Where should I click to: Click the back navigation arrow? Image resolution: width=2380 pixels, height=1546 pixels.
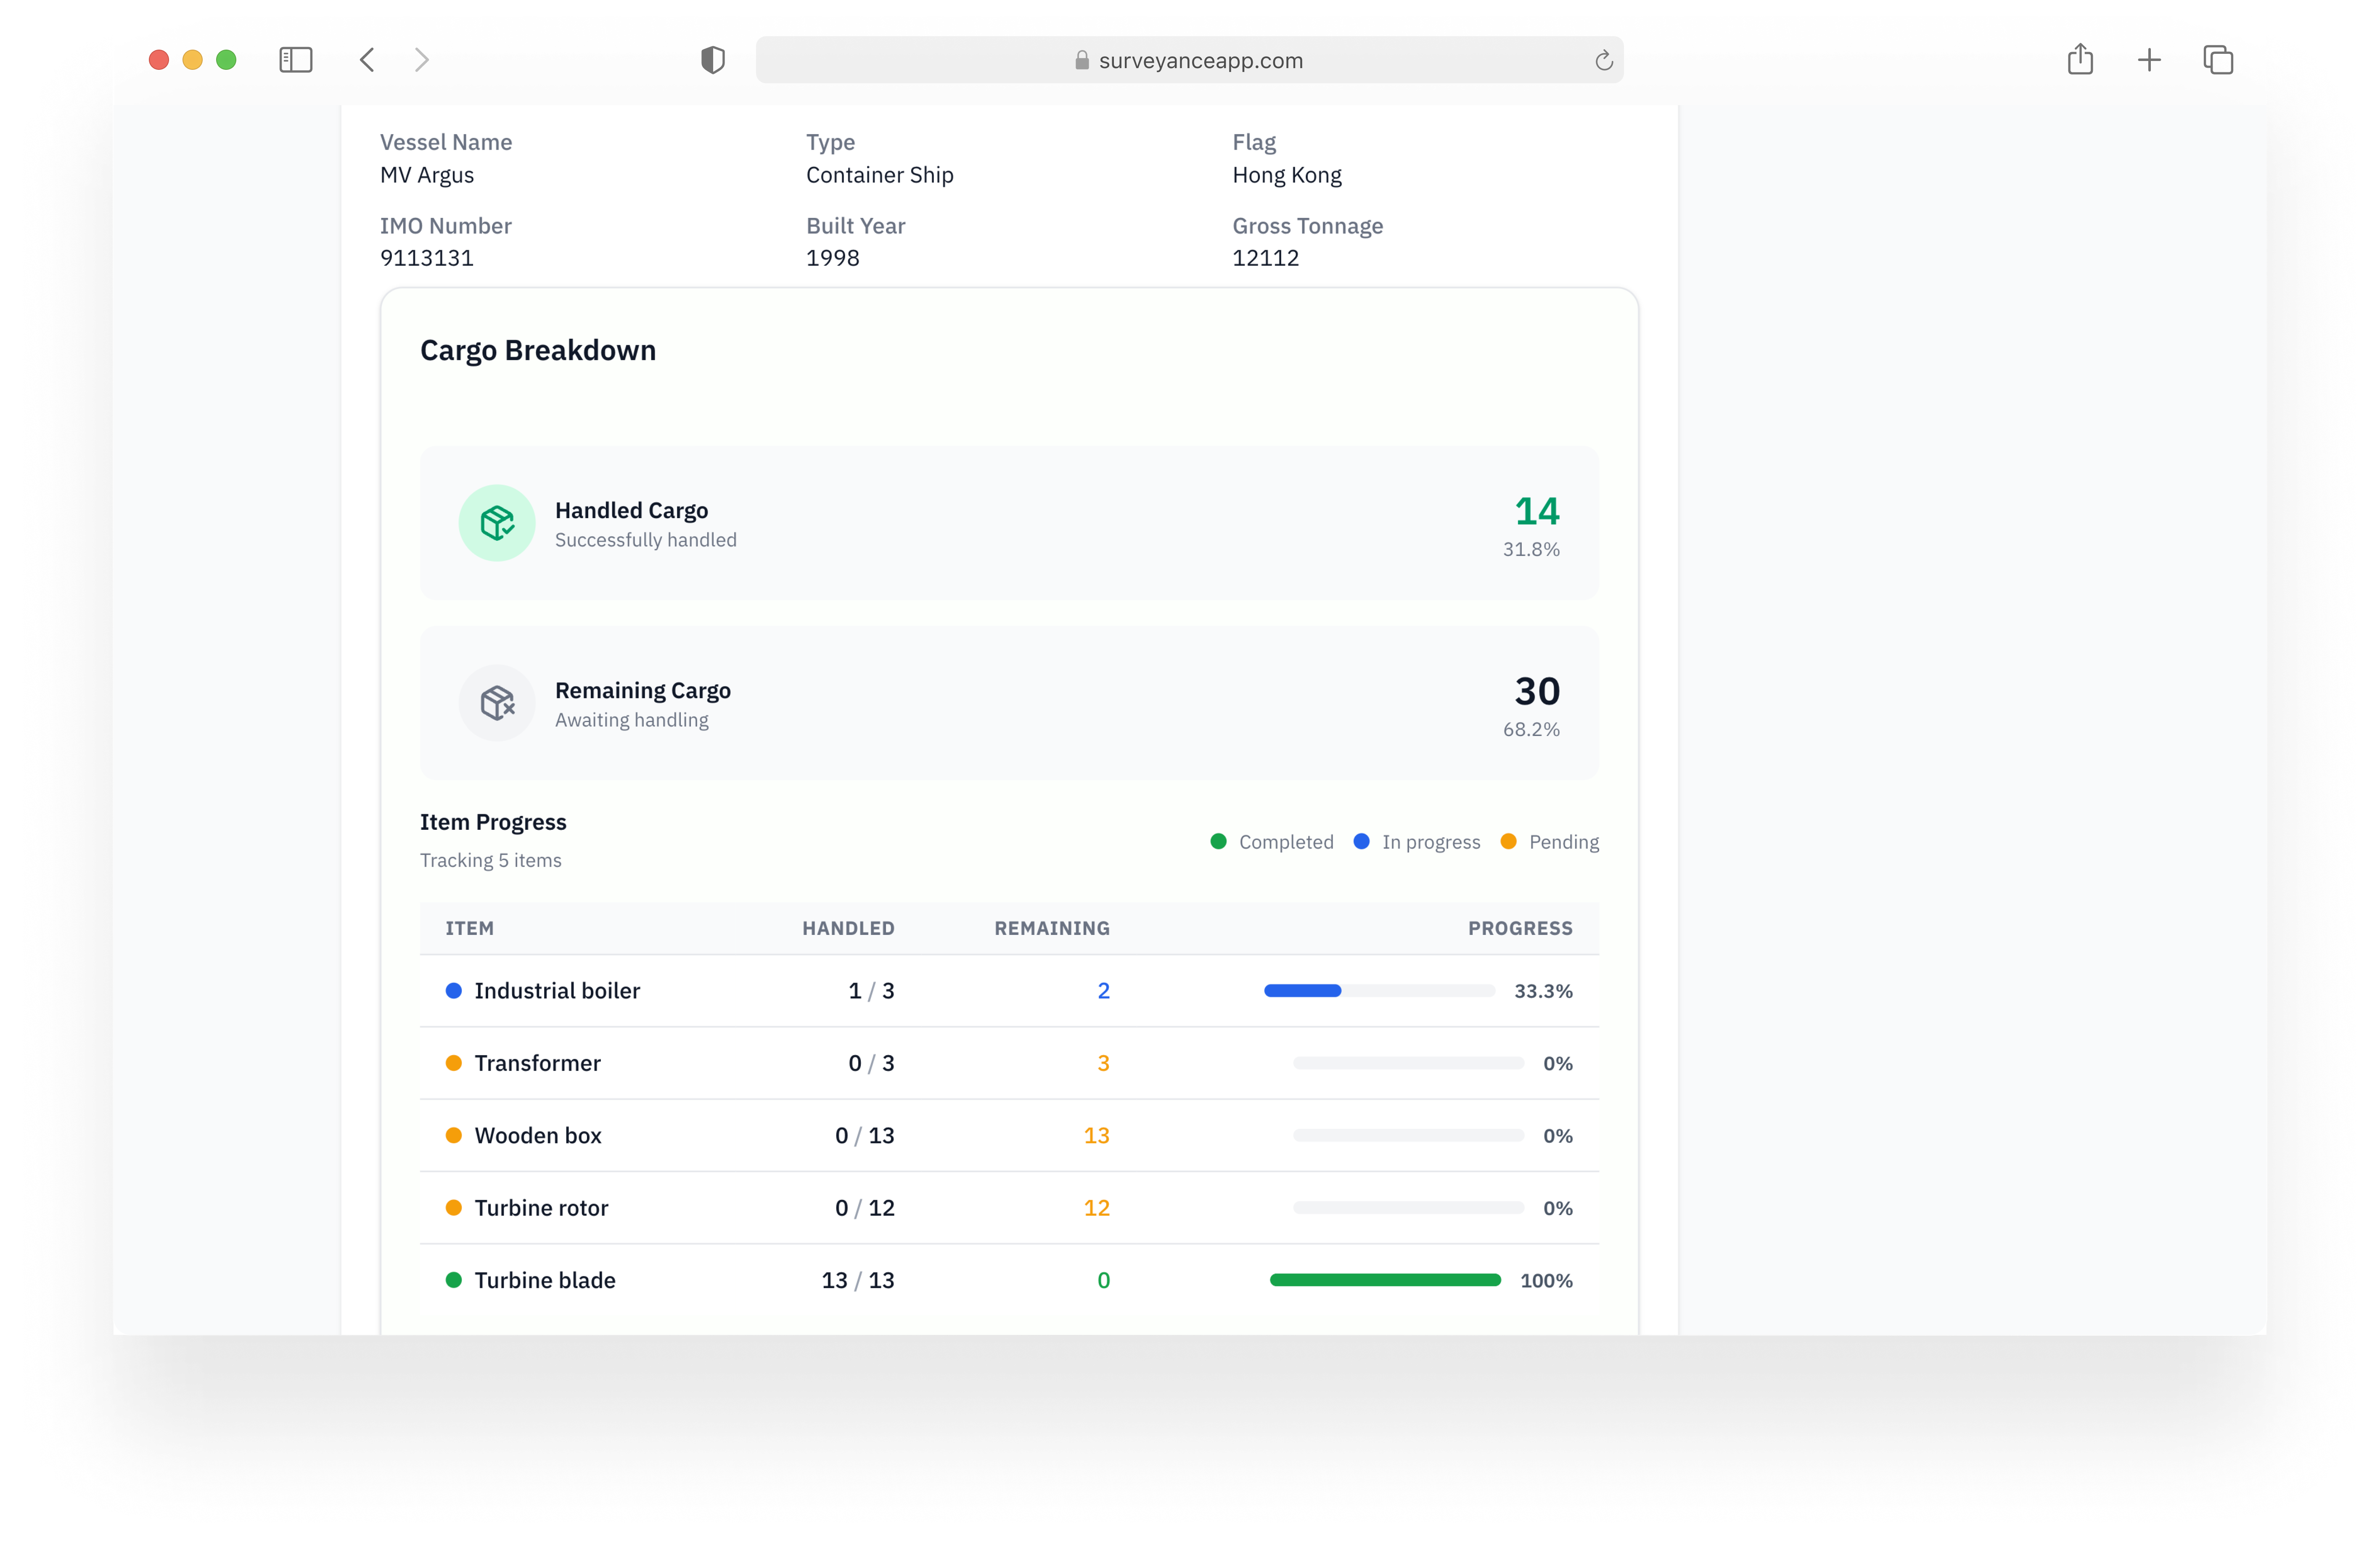coord(367,60)
